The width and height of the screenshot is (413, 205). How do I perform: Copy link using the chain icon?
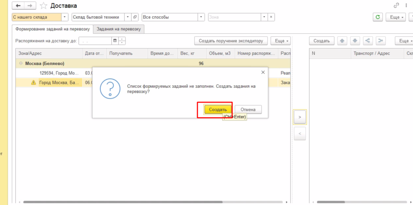pyautogui.click(x=396, y=5)
